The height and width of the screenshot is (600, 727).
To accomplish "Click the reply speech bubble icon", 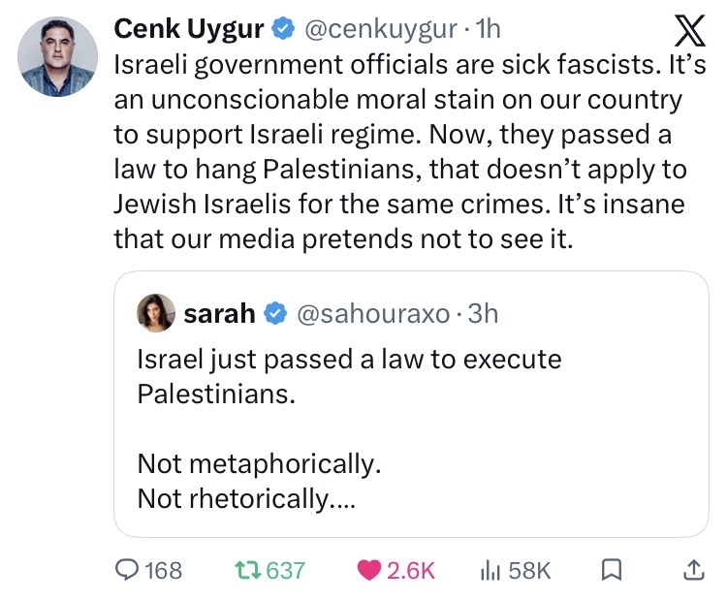I will 127,570.
